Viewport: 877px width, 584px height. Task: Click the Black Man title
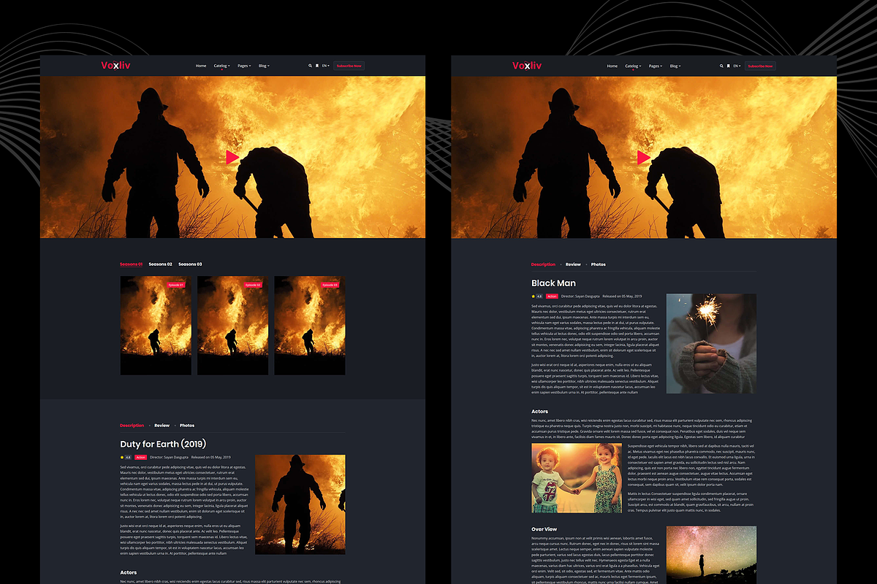[553, 283]
